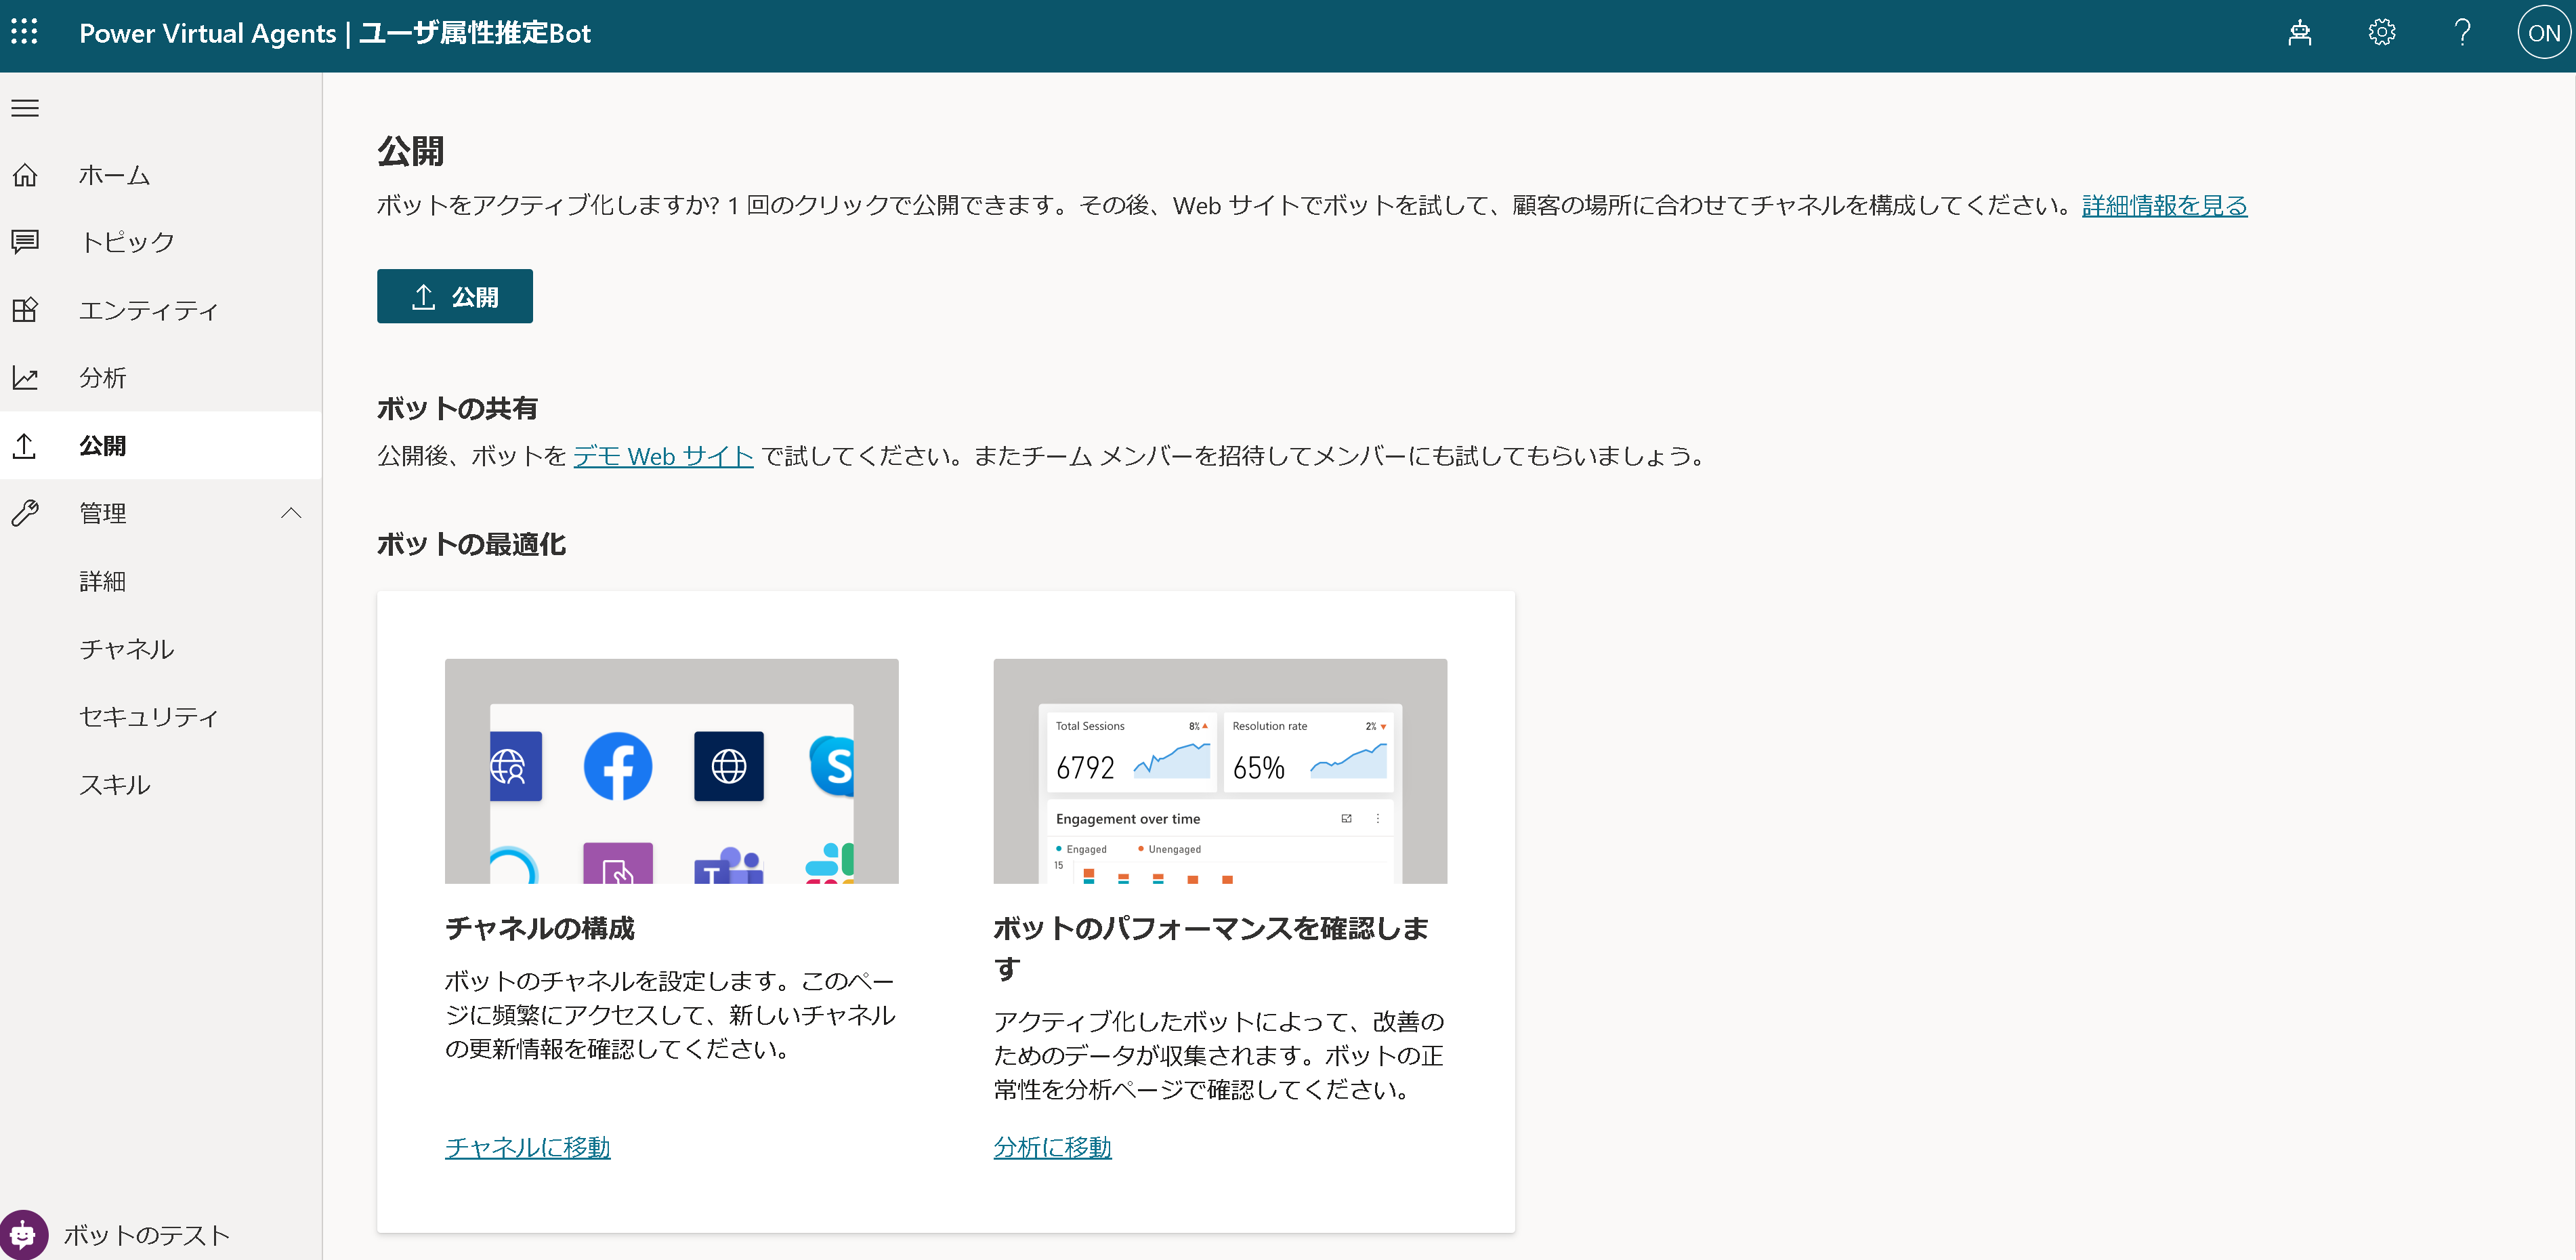This screenshot has width=2576, height=1260.
Task: Select the スキル submenu item
Action: 115,785
